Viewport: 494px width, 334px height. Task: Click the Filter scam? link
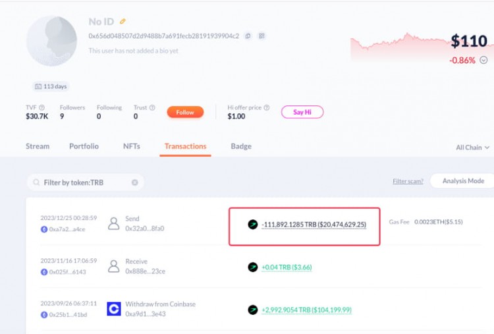408,181
